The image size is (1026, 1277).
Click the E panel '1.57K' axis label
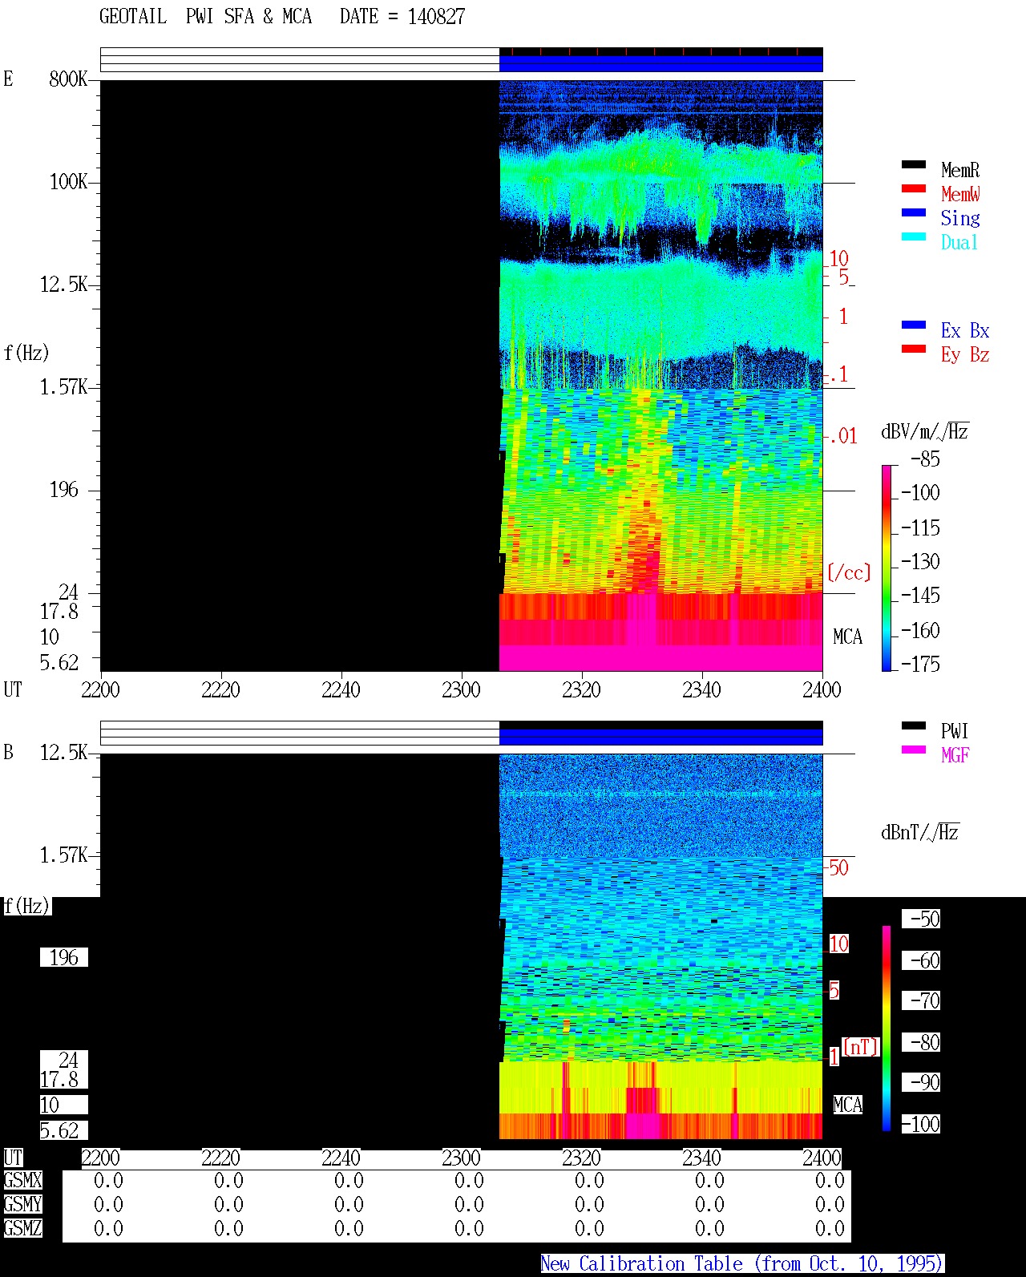[x=64, y=386]
